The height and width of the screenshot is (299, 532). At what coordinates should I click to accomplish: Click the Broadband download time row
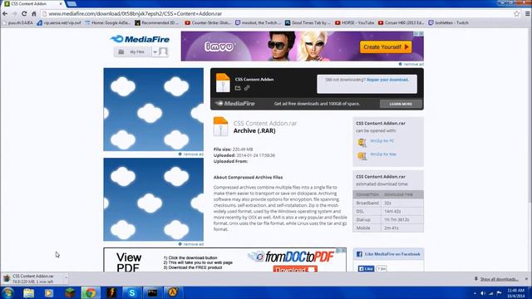click(x=388, y=203)
